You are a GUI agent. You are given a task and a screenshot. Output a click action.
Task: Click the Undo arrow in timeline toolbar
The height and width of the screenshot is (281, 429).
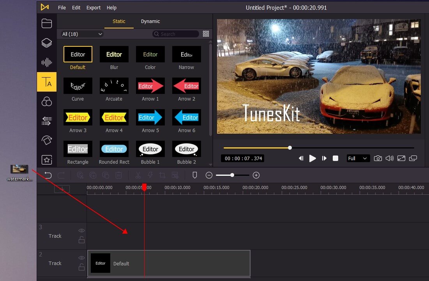(x=48, y=175)
